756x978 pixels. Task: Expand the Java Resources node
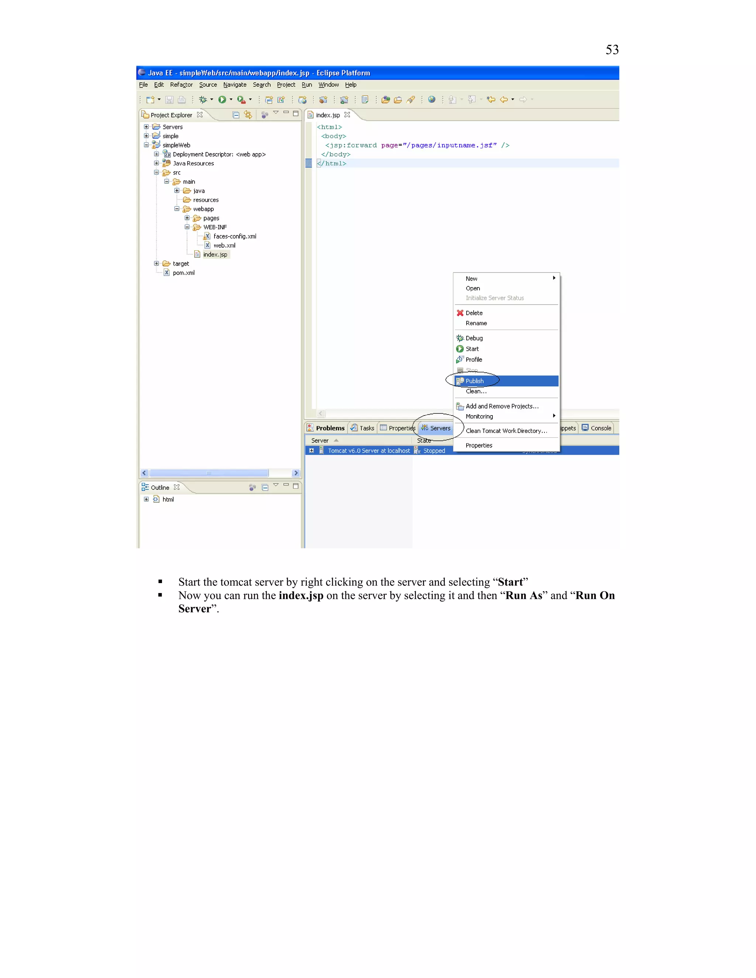pyautogui.click(x=156, y=163)
